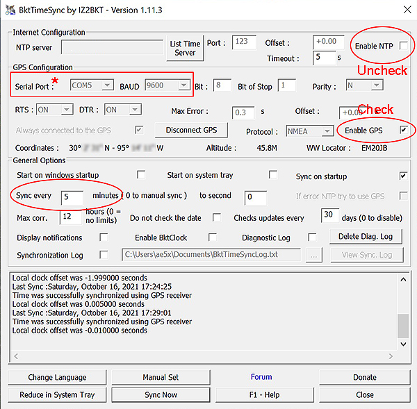Click the Max corr. hours field
This screenshot has width=417, height=409.
70,217
